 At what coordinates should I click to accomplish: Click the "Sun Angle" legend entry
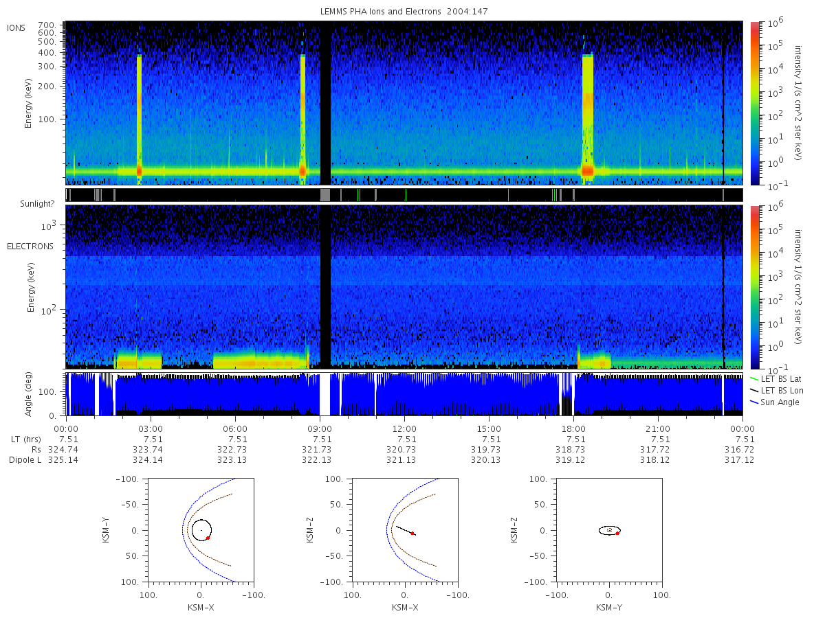(x=780, y=402)
